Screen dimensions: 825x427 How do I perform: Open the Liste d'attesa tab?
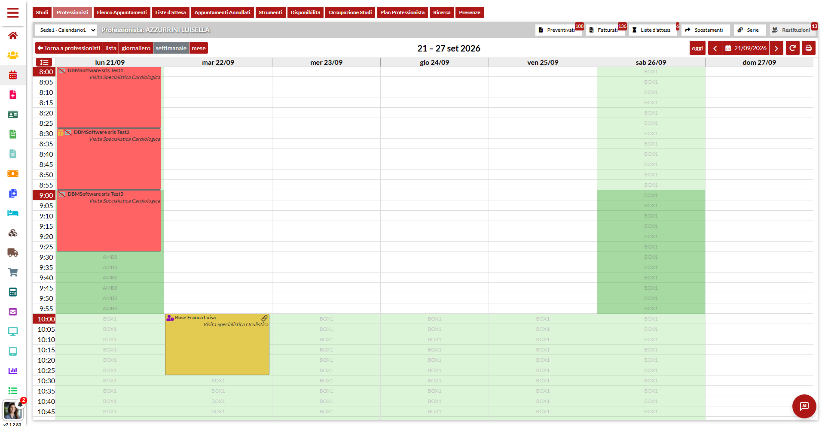tap(171, 12)
